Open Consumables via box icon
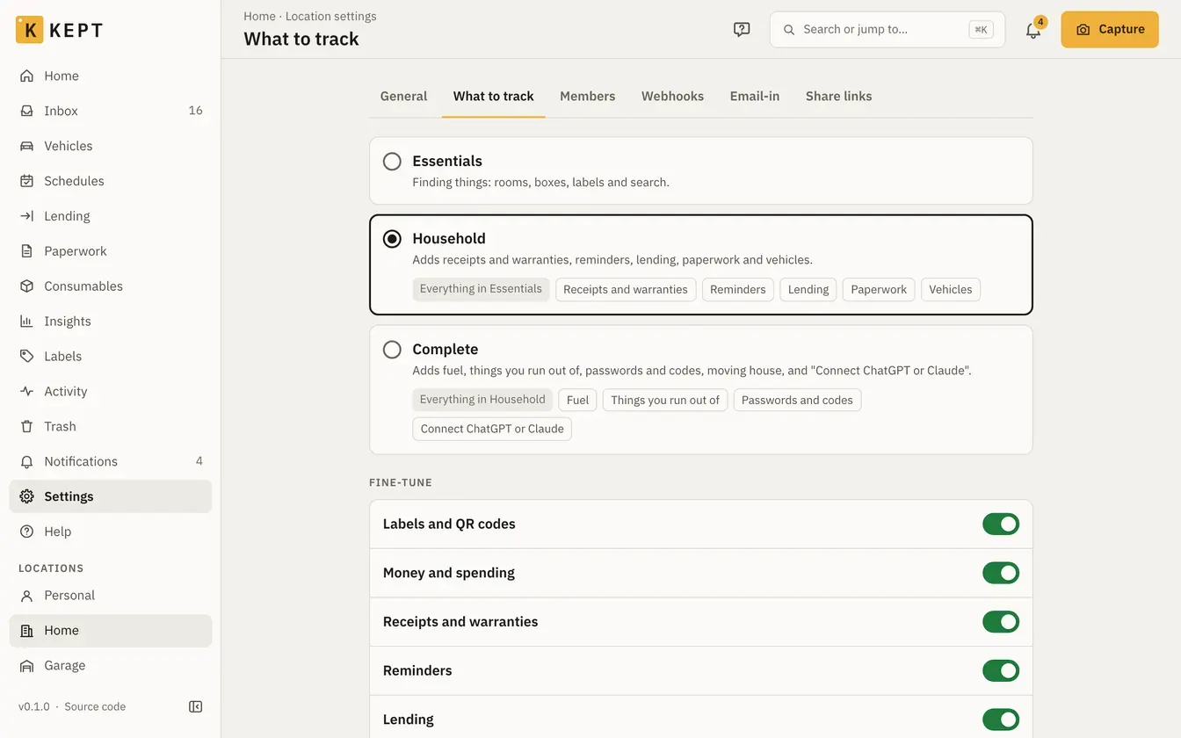 tap(27, 286)
